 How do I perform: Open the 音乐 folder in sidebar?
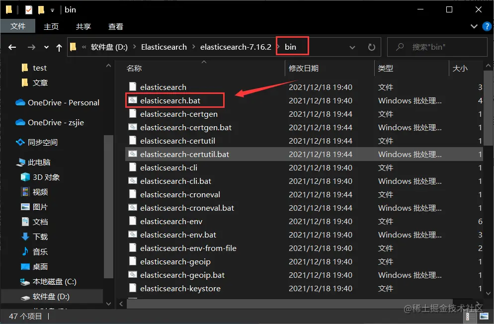coord(40,251)
